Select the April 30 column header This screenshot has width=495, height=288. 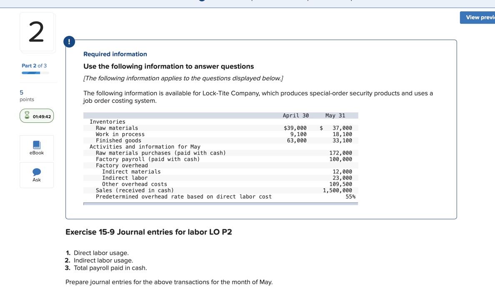295,115
